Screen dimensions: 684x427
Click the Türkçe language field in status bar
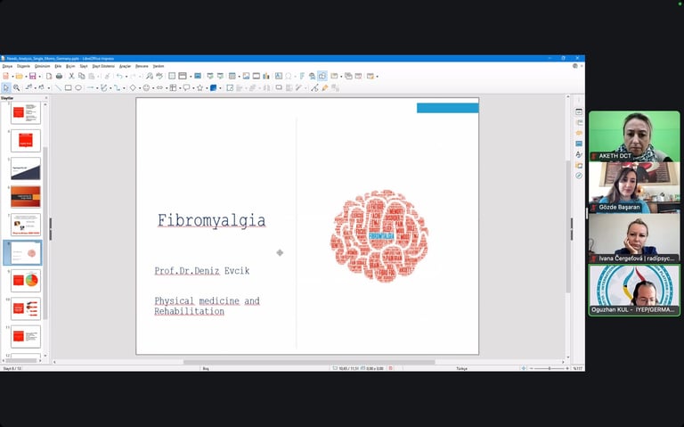461,368
